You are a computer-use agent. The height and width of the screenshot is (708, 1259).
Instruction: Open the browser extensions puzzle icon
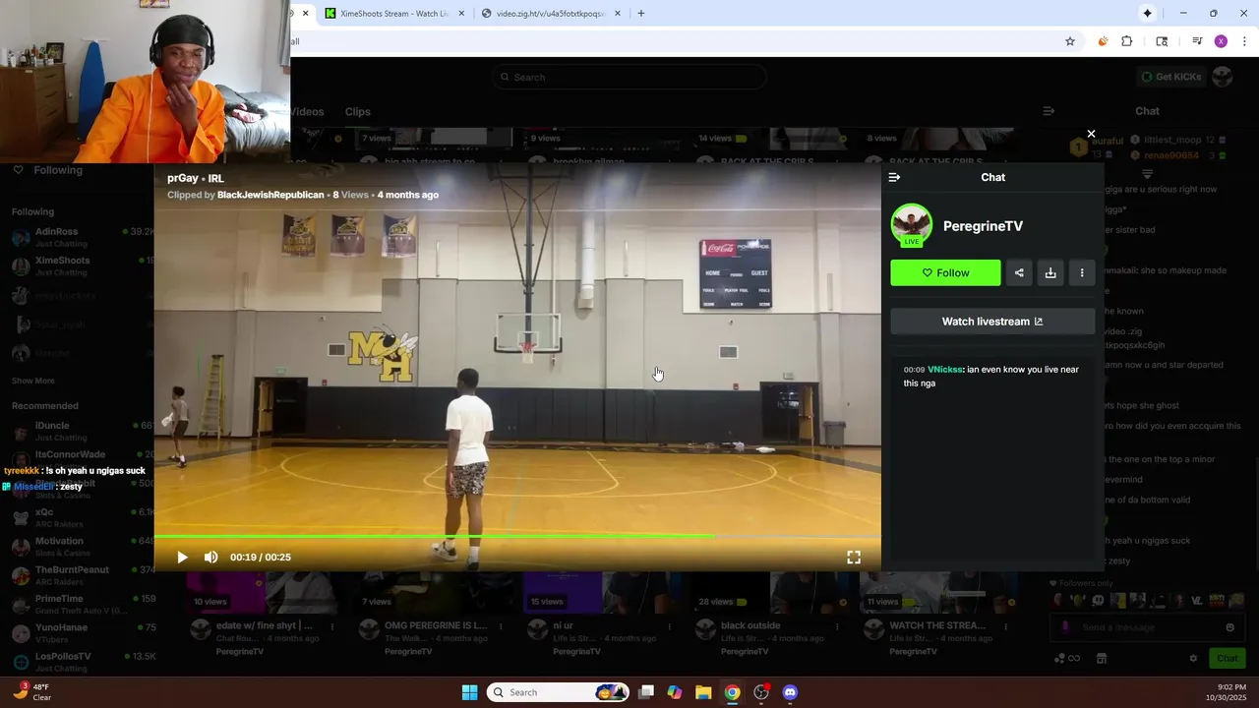(1127, 41)
